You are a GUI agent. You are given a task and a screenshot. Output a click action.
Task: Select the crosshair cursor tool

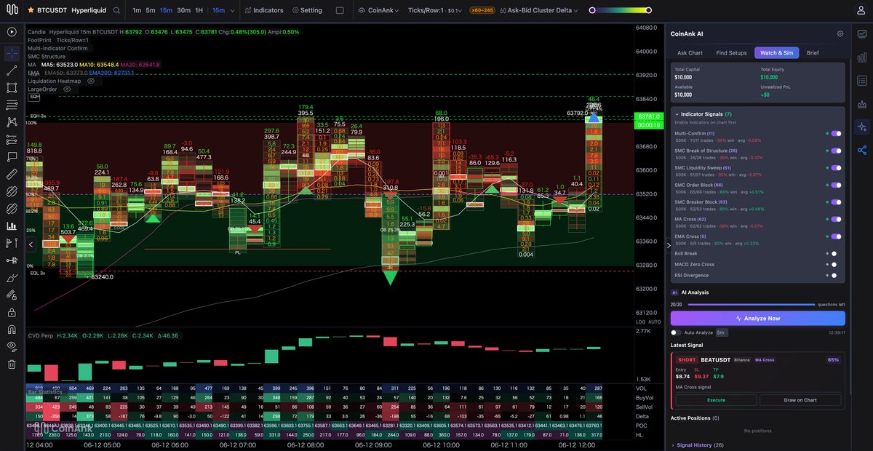(12, 53)
